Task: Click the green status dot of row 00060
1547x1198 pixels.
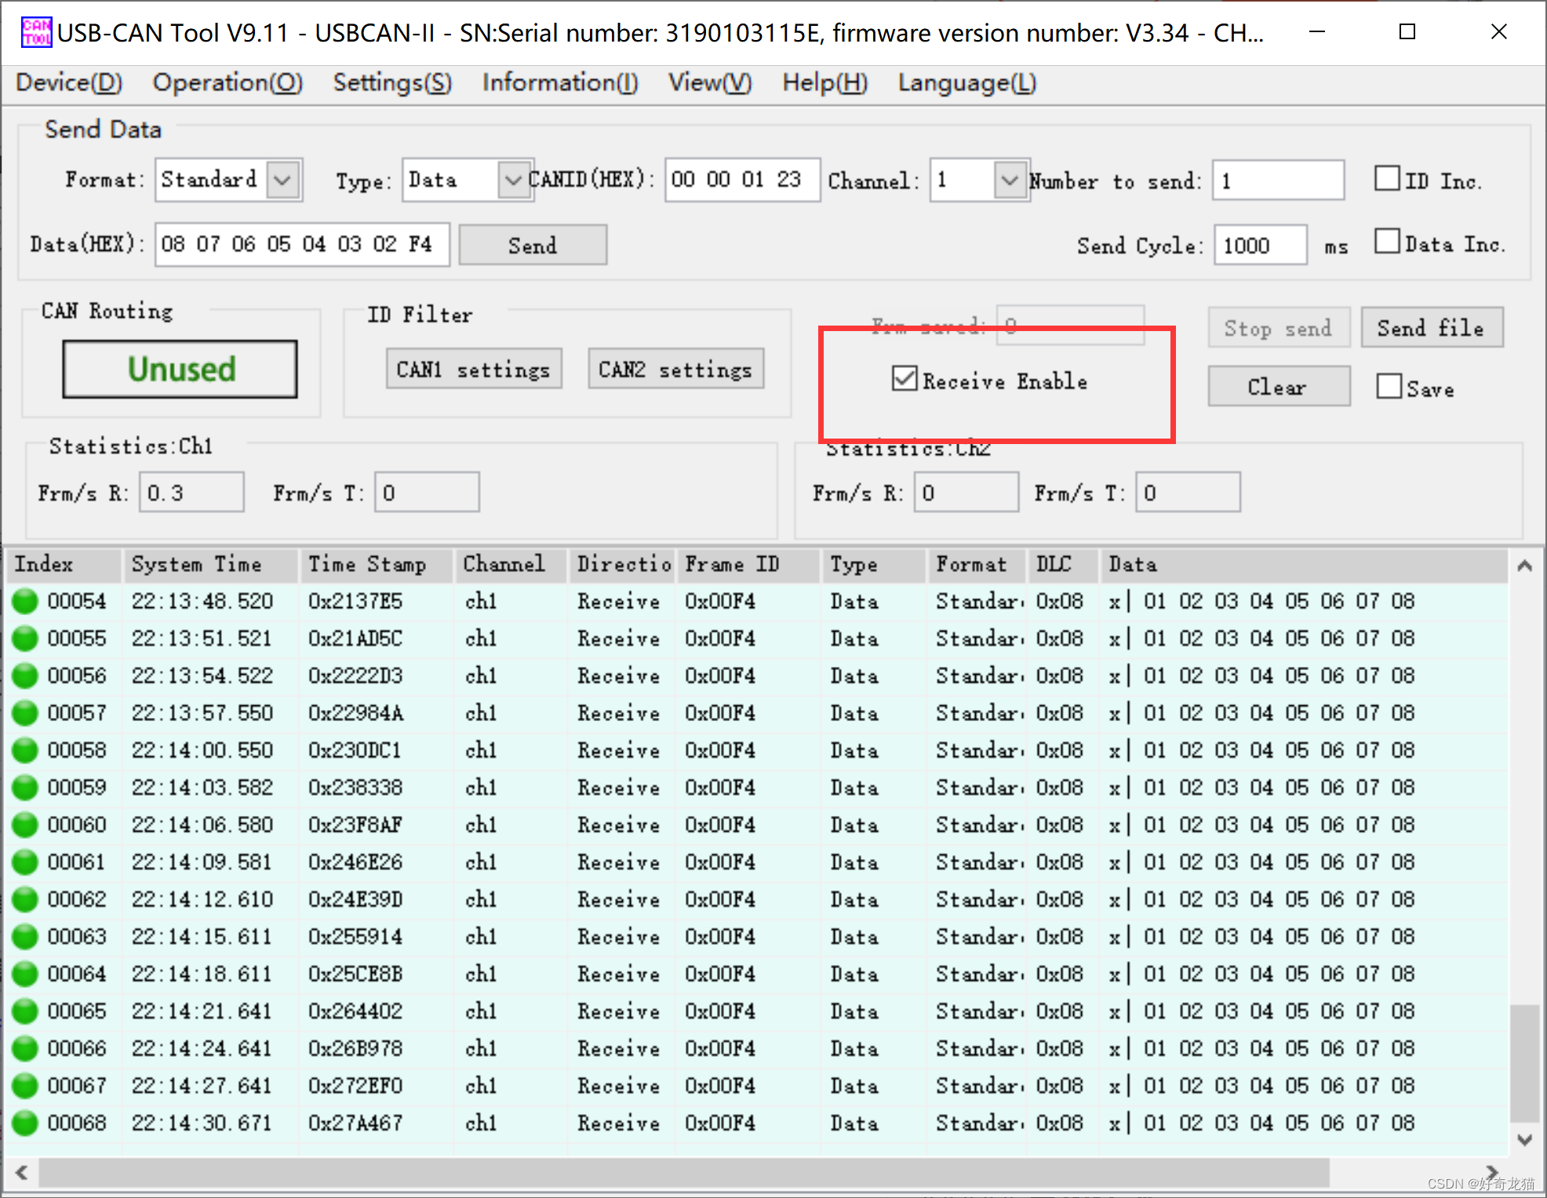Action: 25,825
